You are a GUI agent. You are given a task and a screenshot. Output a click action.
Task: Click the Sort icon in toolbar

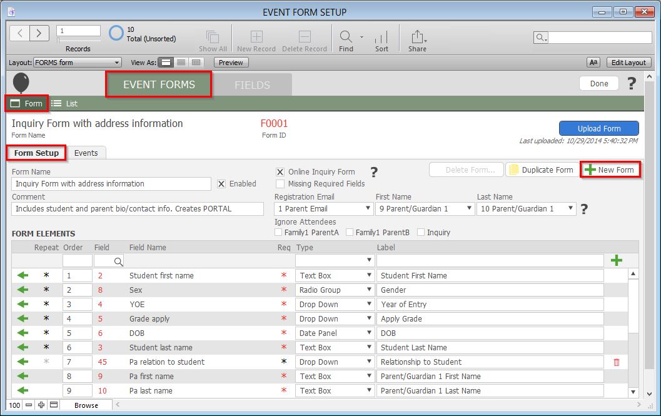pyautogui.click(x=381, y=36)
